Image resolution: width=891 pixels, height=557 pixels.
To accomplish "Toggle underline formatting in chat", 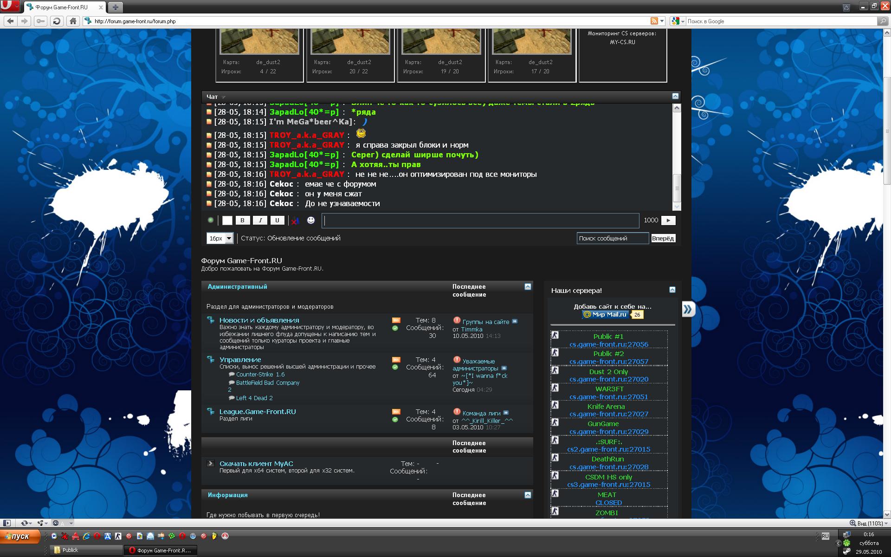I will pos(277,220).
